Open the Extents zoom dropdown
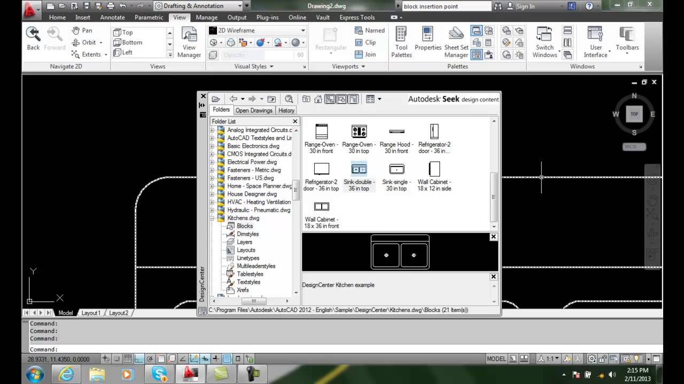684x384 pixels. [x=105, y=54]
